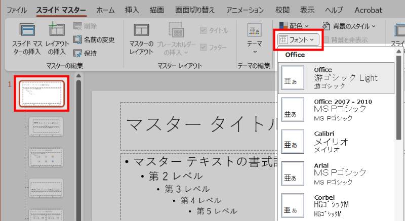Open the 表示 tab
Viewport: 405px width, 221px height.
coord(307,10)
